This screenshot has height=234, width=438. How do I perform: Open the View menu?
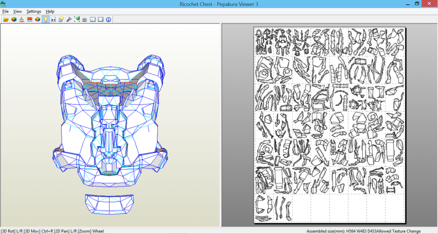tap(17, 12)
